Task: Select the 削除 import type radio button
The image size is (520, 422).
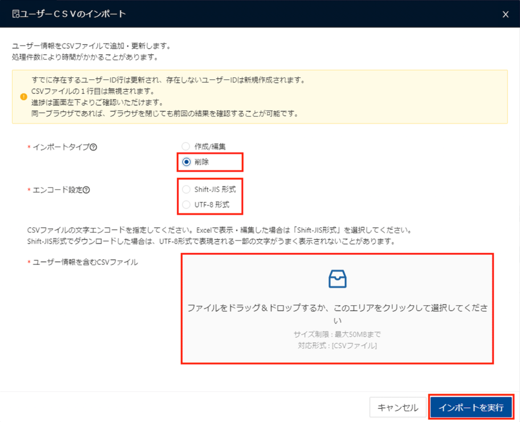Action: click(186, 162)
